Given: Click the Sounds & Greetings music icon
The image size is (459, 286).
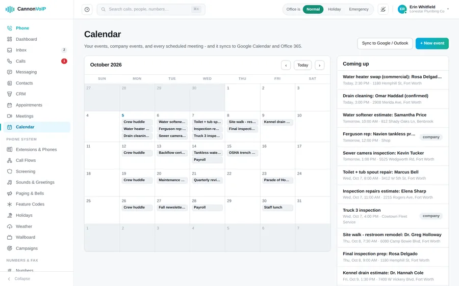Looking at the screenshot, I should [x=10, y=182].
